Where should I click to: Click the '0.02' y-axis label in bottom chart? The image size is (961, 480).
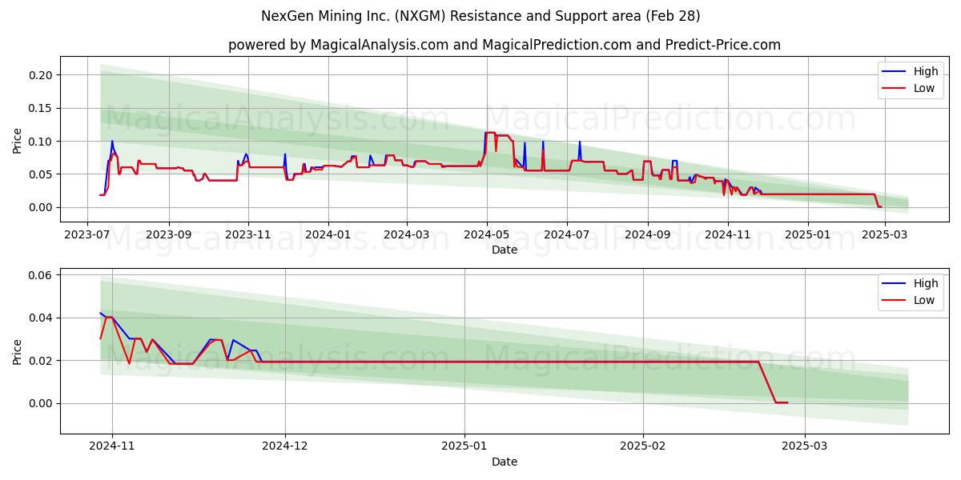pyautogui.click(x=42, y=361)
